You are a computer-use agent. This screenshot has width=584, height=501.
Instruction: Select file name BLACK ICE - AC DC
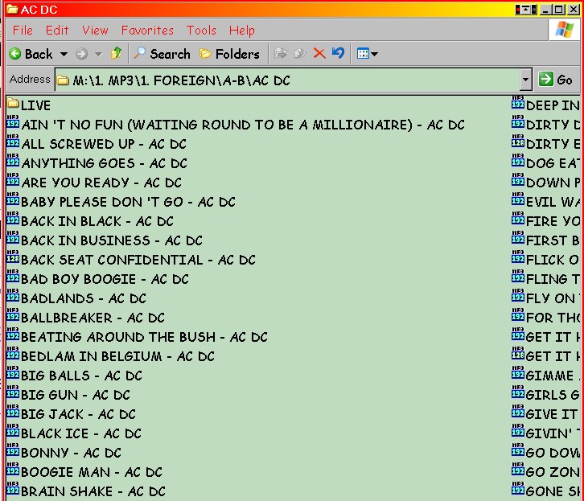coord(81,433)
